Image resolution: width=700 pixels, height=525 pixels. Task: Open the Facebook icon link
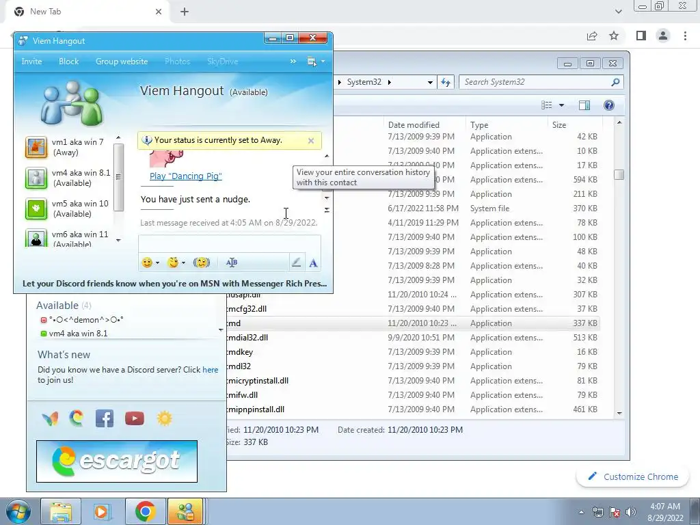click(x=105, y=418)
